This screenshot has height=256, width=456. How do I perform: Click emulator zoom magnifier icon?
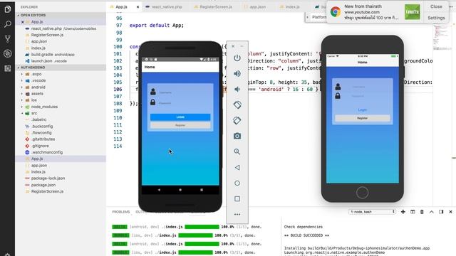pyautogui.click(x=237, y=151)
